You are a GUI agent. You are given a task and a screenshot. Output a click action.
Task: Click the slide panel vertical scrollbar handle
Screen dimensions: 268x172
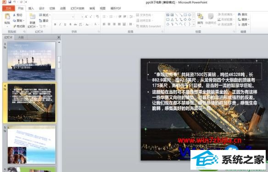(59, 62)
